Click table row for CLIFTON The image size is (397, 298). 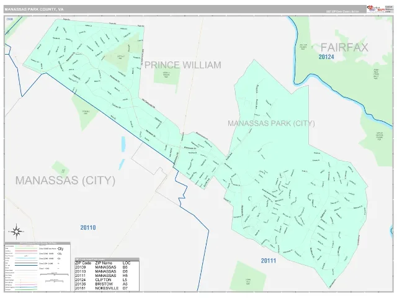(107, 280)
